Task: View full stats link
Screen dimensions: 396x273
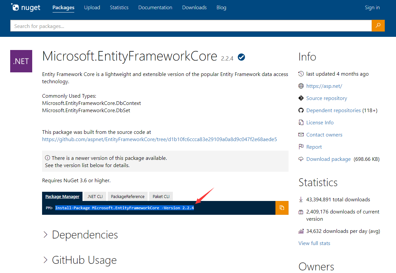Action: 314,243
